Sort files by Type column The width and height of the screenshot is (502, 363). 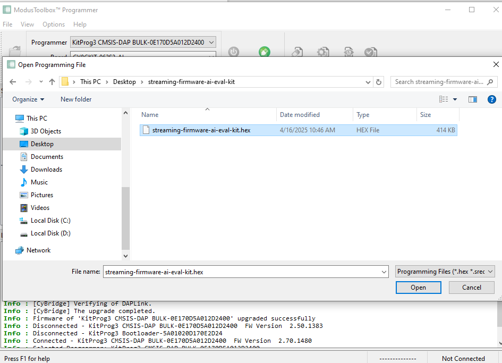click(x=385, y=115)
